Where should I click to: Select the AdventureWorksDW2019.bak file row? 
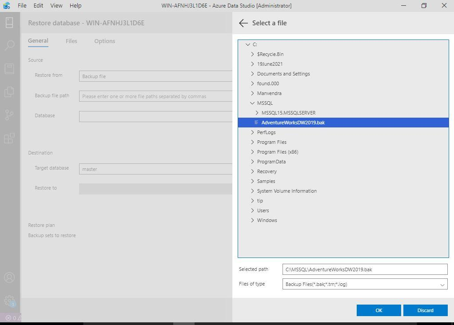[343, 123]
